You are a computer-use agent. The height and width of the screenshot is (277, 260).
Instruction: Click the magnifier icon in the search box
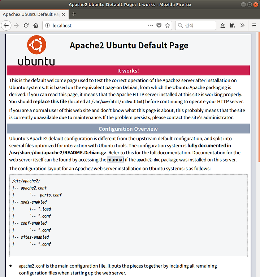coord(180,25)
